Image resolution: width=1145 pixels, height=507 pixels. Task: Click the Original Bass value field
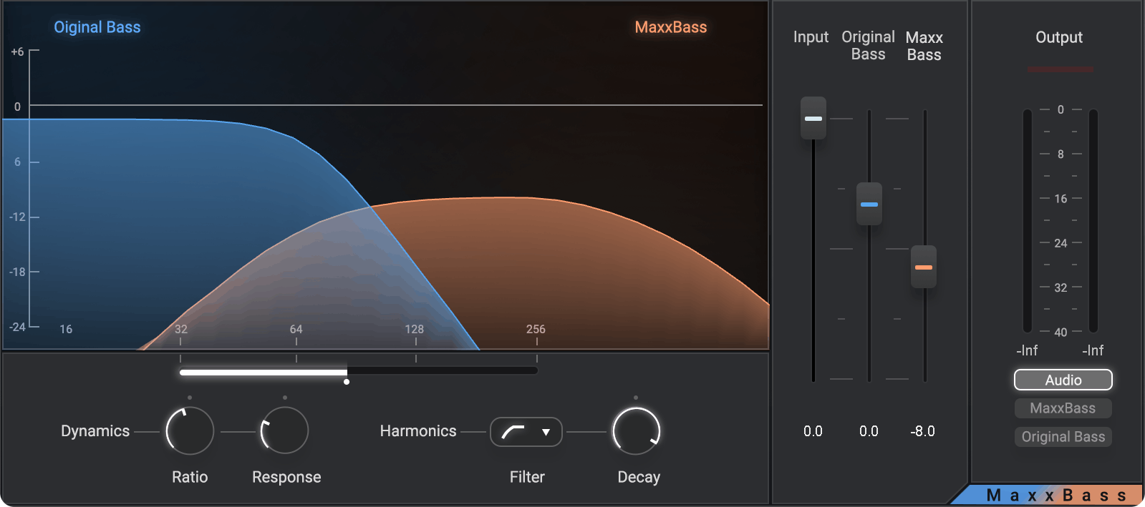[869, 431]
